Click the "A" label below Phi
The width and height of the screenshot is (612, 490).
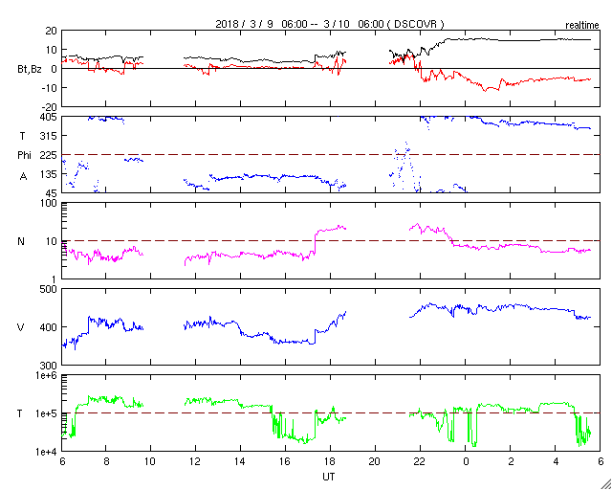pyautogui.click(x=23, y=177)
